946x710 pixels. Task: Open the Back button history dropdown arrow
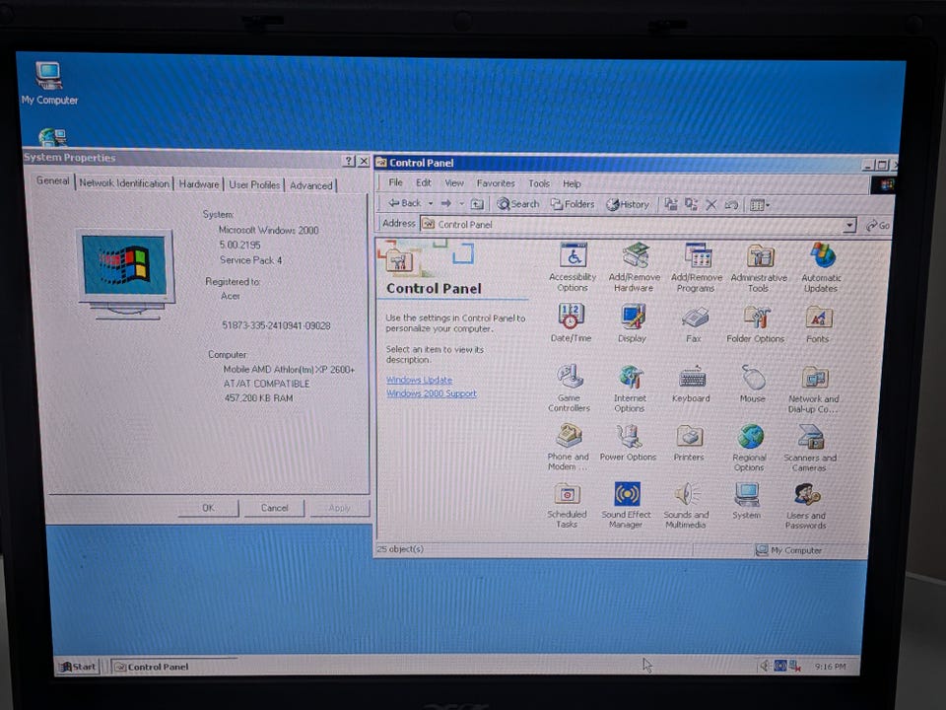pyautogui.click(x=431, y=203)
